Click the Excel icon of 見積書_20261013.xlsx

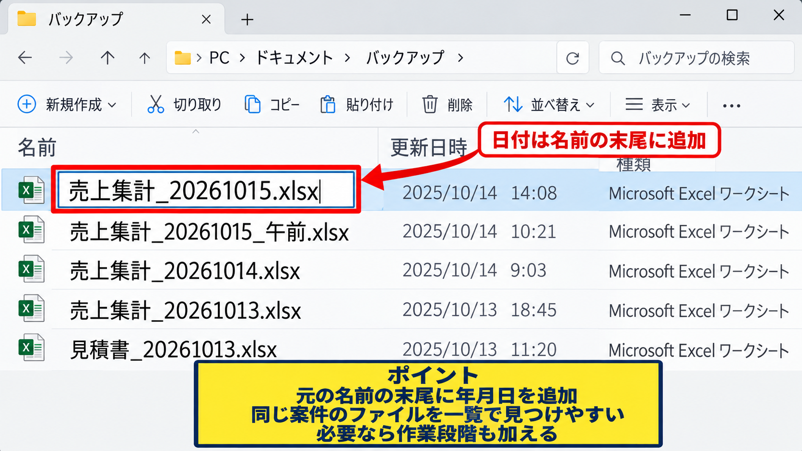click(x=32, y=347)
